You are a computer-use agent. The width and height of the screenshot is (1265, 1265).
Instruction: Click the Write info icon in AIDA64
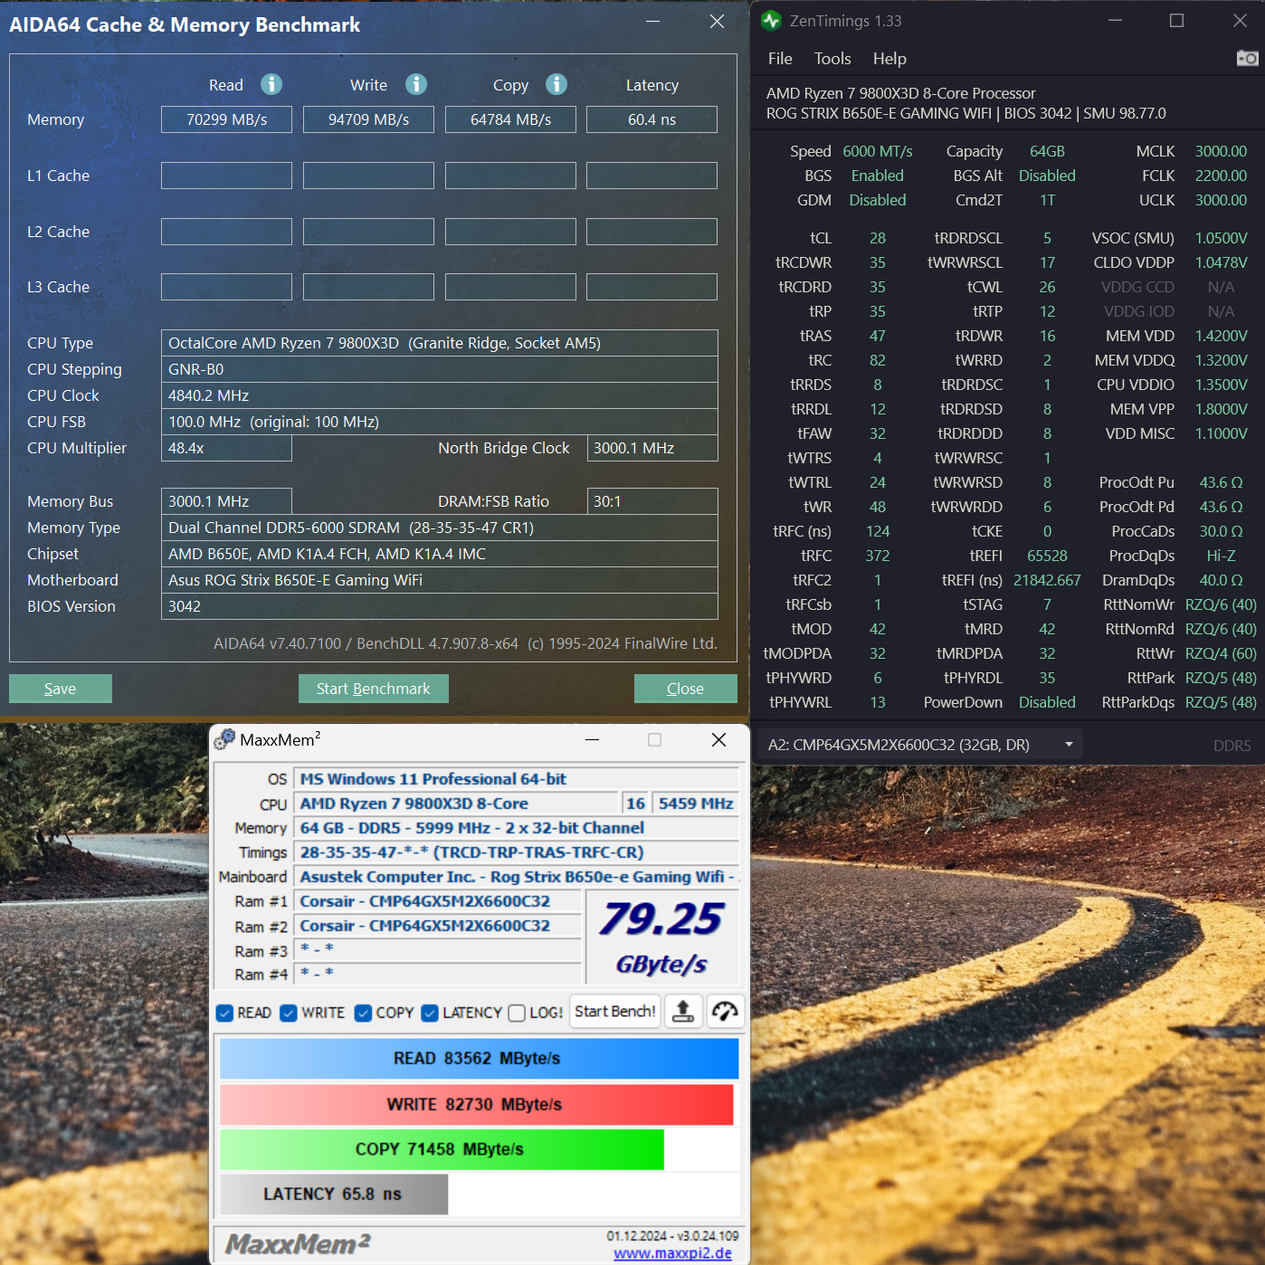coord(416,84)
